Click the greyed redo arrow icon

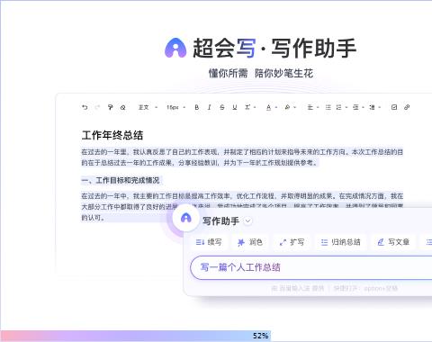click(x=97, y=107)
